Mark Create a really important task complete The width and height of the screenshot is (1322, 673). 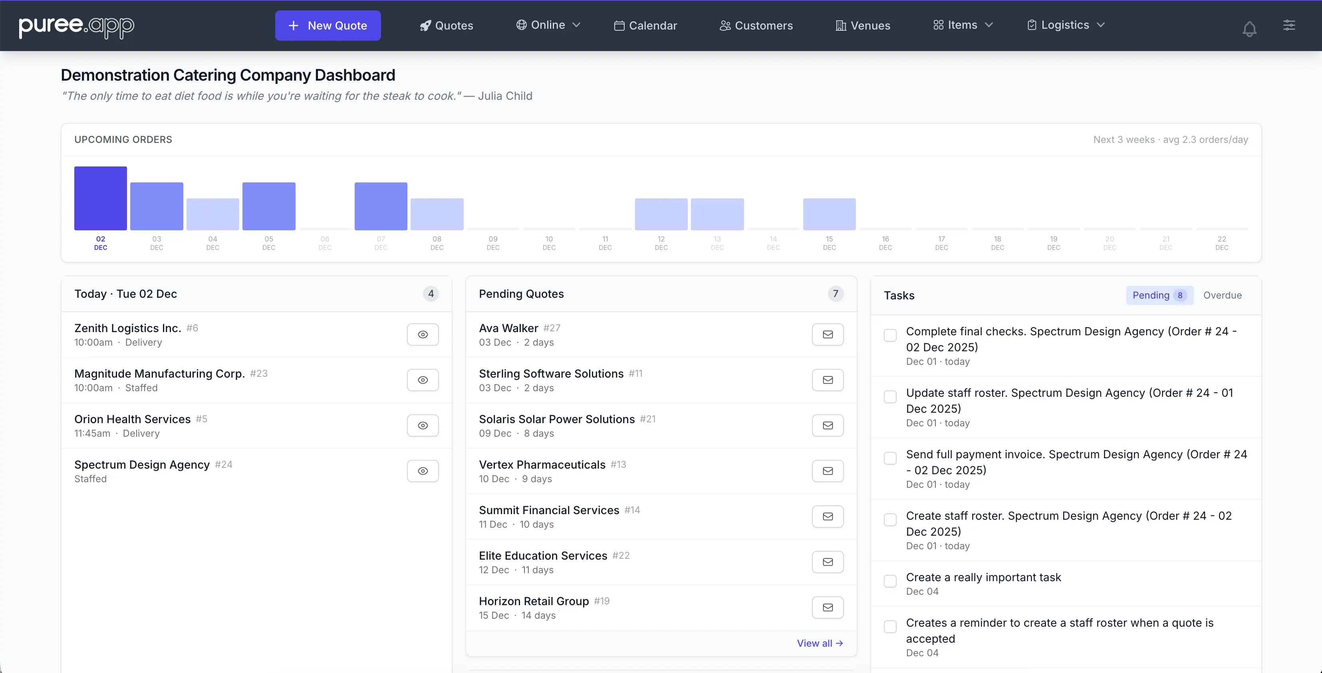pos(890,581)
